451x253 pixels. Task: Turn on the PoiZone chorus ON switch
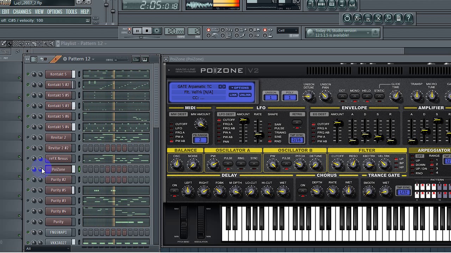[303, 191]
